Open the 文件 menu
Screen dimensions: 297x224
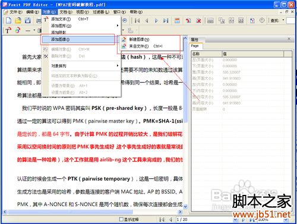(16, 12)
